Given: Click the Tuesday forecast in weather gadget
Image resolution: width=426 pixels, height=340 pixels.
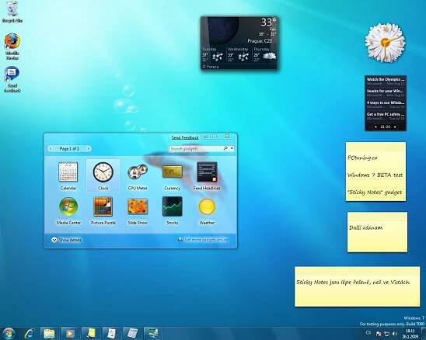Looking at the screenshot, I should coord(213,55).
